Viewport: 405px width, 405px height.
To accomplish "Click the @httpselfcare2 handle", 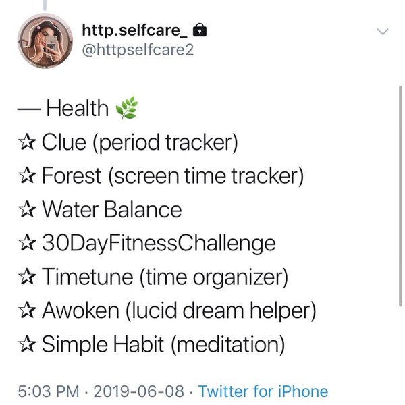I will click(137, 50).
